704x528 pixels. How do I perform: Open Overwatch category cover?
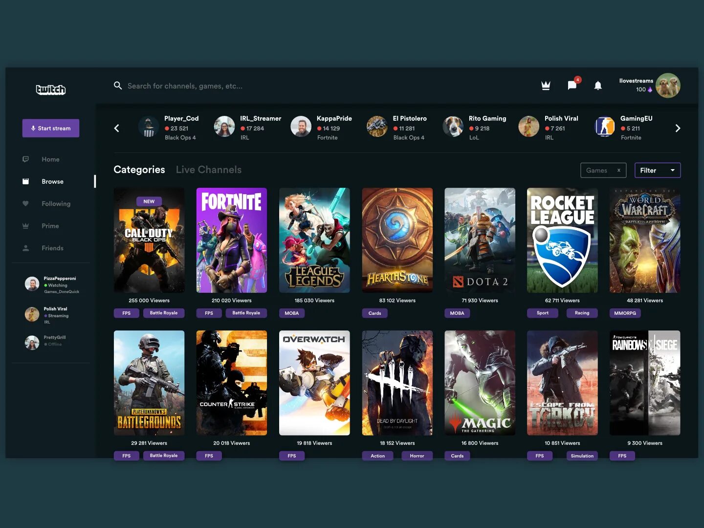pos(314,383)
